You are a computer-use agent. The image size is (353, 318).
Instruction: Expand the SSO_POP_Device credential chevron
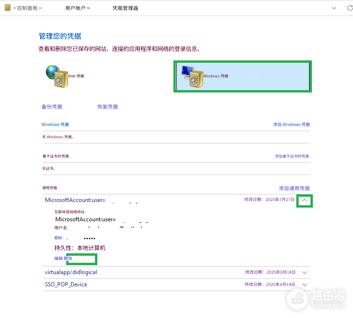pyautogui.click(x=304, y=285)
